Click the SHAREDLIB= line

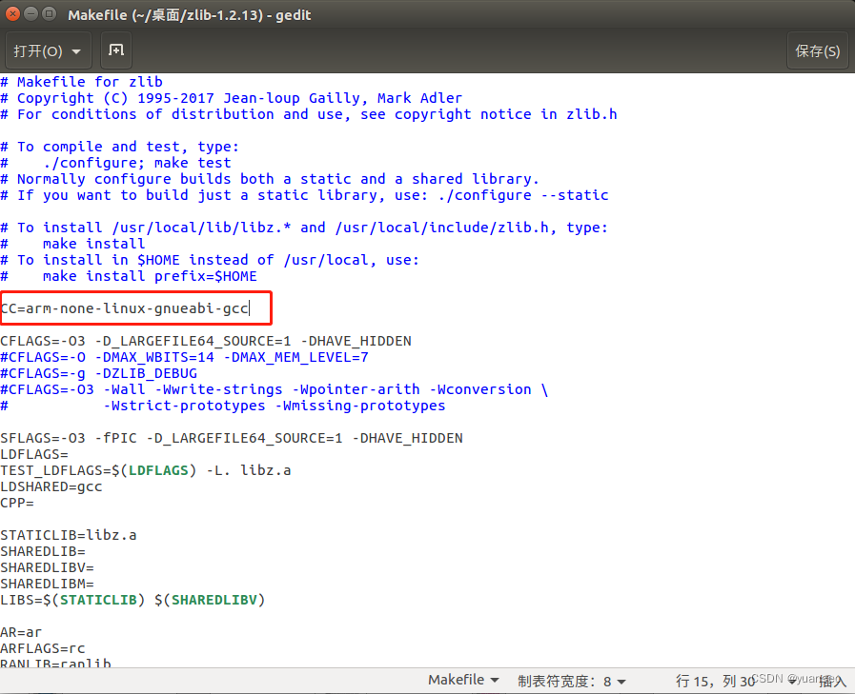pos(43,551)
